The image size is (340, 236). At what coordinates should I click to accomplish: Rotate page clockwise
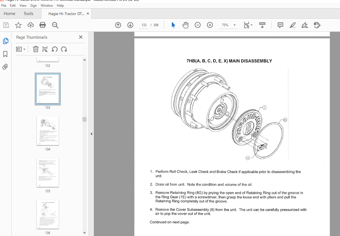click(x=64, y=49)
